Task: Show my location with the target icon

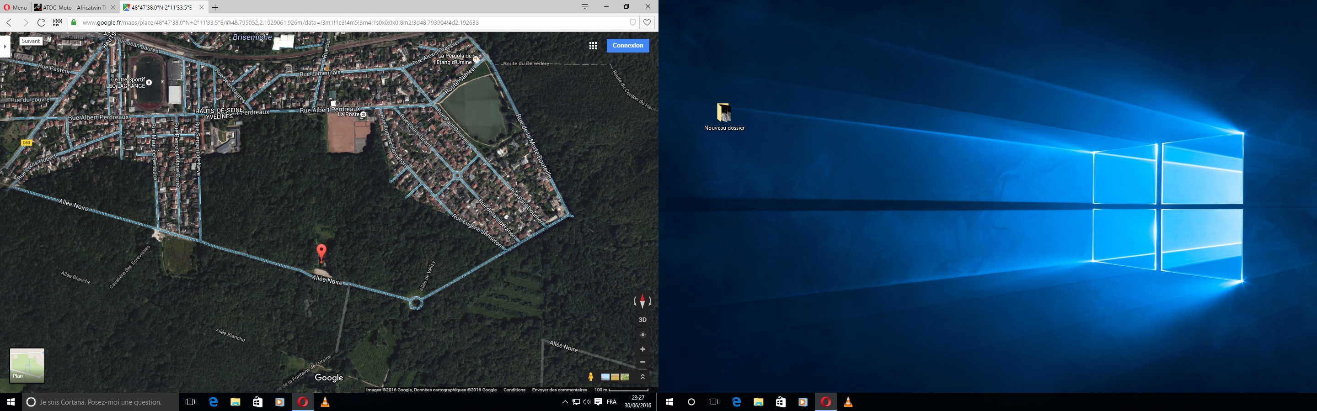Action: (642, 335)
